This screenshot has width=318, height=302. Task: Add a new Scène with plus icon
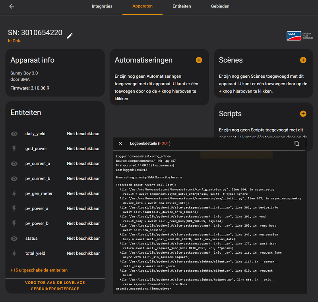(x=303, y=60)
